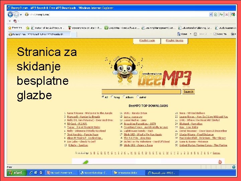This screenshot has height=181, width=241.
Task: Switch to Microsoft PowerPoint taskbar button
Action: (x=61, y=173)
